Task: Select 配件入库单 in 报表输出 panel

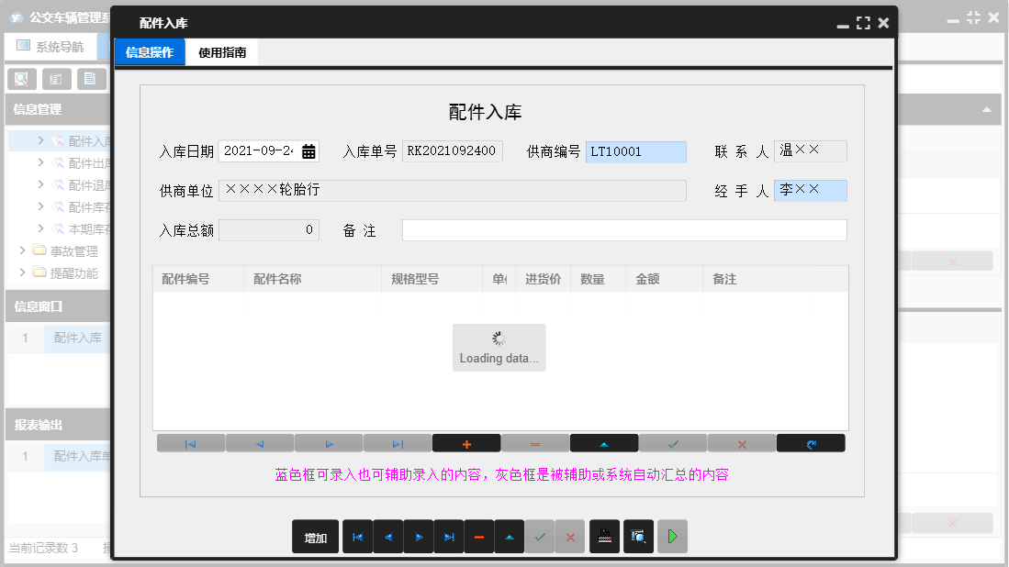Action: click(x=78, y=457)
